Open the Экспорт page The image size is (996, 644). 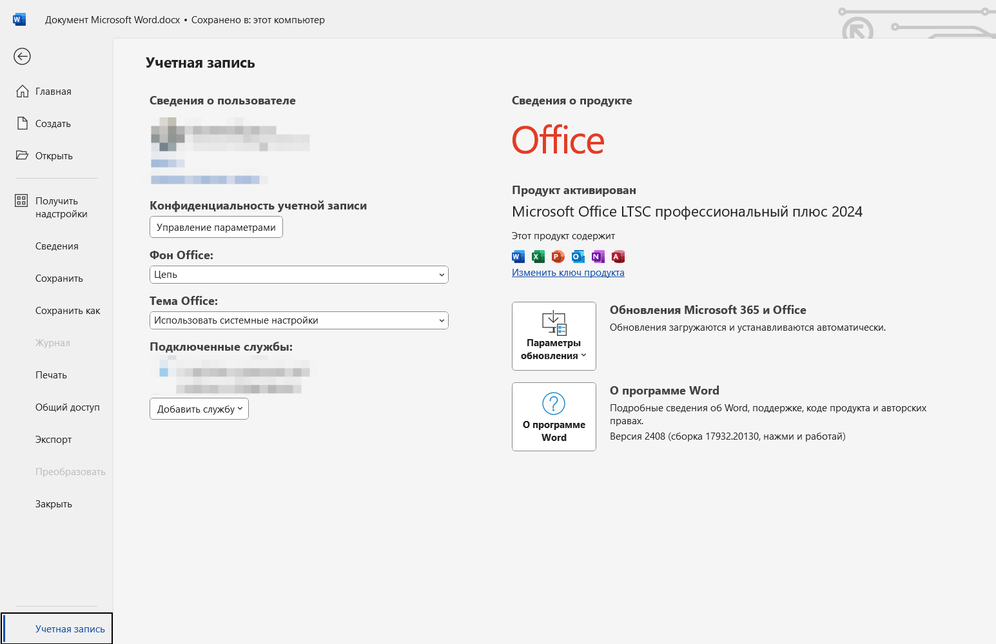tap(57, 440)
